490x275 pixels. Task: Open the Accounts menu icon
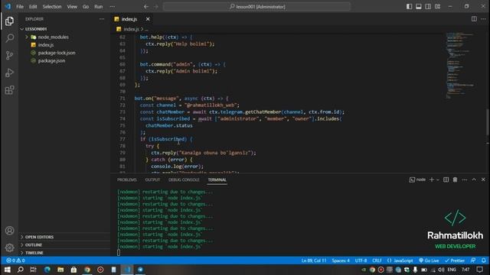click(9, 231)
